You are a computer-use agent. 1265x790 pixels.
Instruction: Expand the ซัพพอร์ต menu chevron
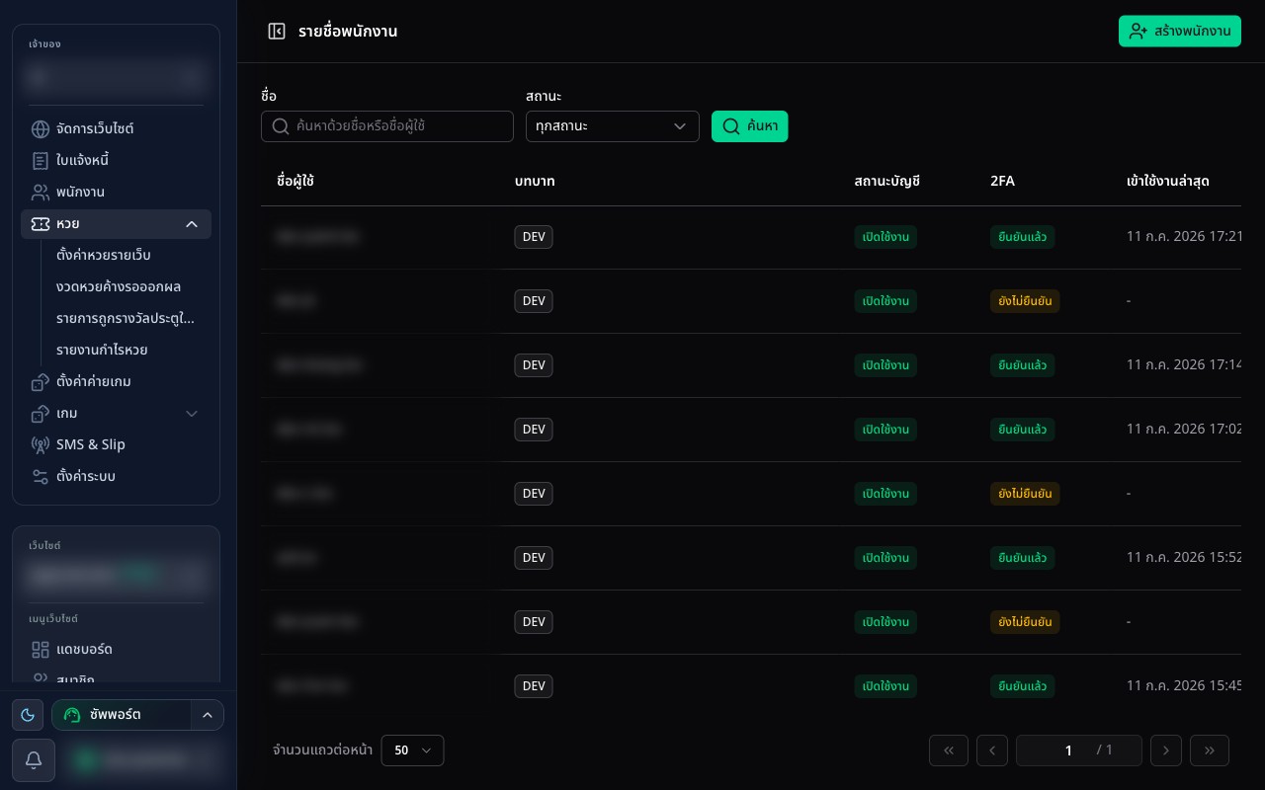pos(208,715)
